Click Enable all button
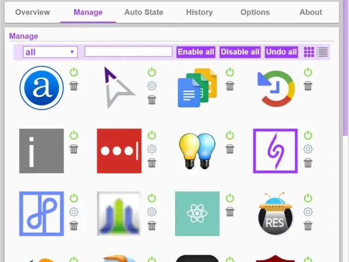The height and width of the screenshot is (262, 349). coord(196,52)
